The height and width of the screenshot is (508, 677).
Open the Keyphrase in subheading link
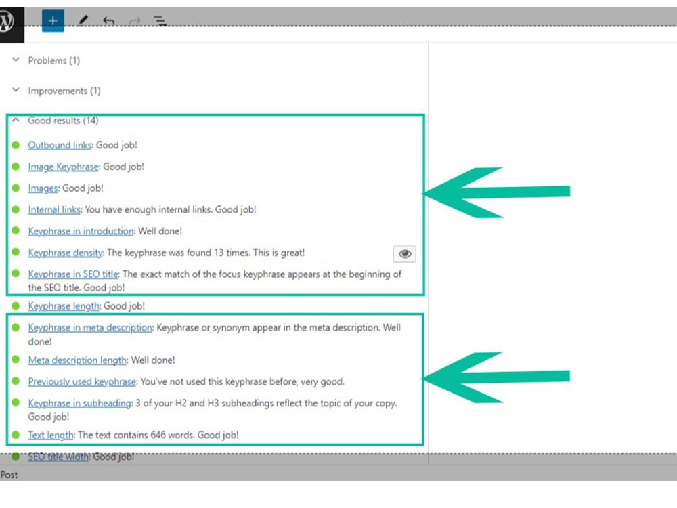coord(80,404)
